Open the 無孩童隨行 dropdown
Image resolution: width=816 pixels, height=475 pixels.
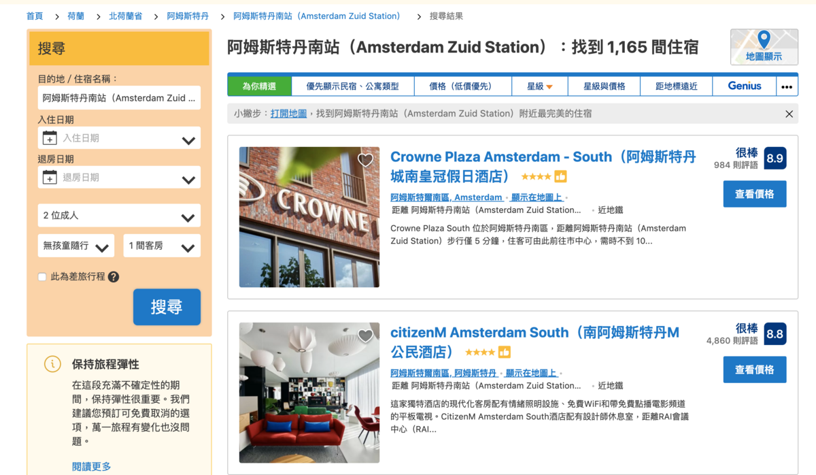[x=75, y=246]
